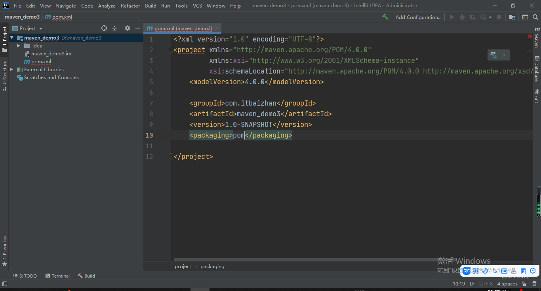
Task: Open the Analyze menu
Action: pyautogui.click(x=107, y=6)
